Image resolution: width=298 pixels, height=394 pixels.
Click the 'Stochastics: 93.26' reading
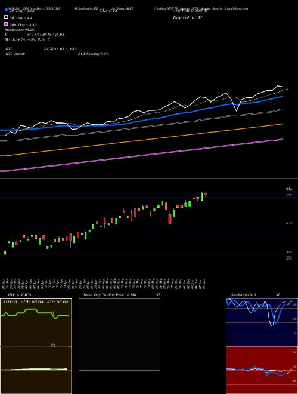pyautogui.click(x=20, y=30)
